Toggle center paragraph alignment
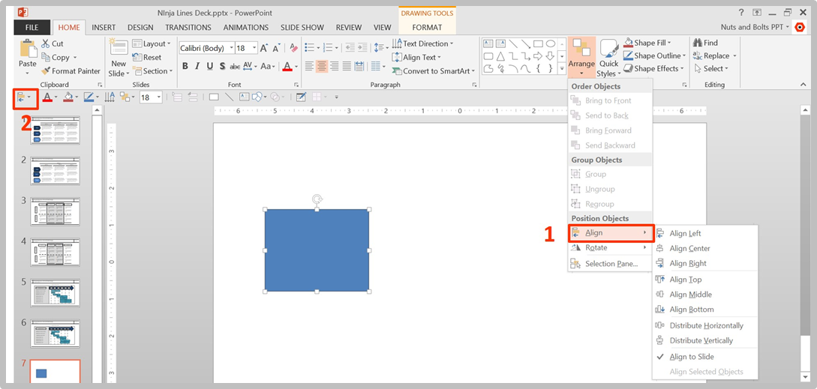The width and height of the screenshot is (817, 389). 322,66
